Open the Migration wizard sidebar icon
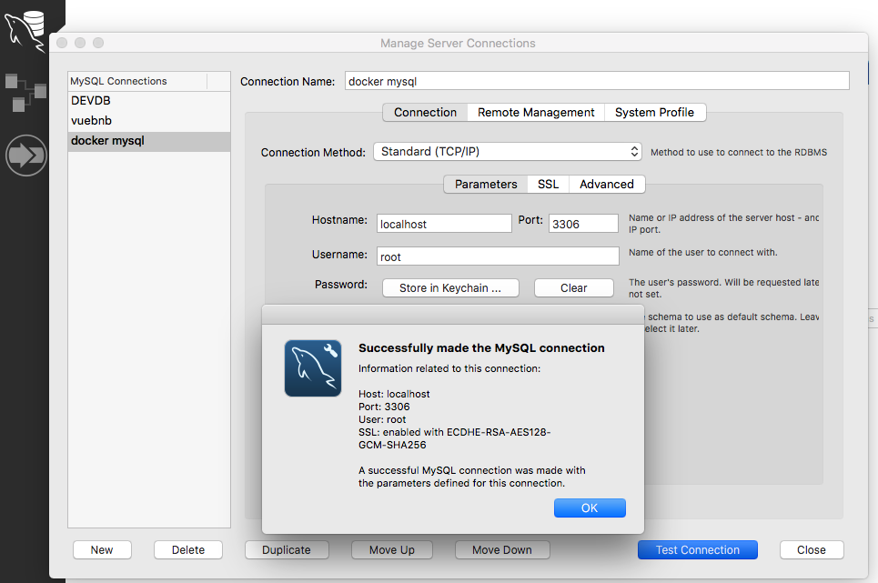 pyautogui.click(x=25, y=155)
